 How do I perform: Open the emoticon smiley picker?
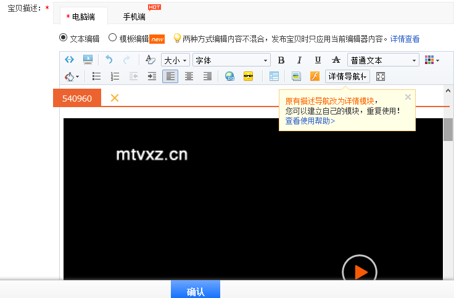[x=248, y=76]
